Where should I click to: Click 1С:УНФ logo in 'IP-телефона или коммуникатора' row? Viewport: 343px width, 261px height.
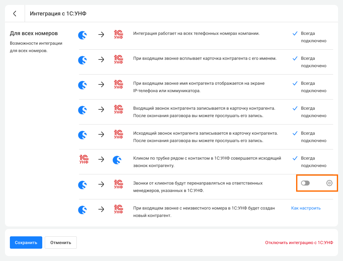coord(118,84)
